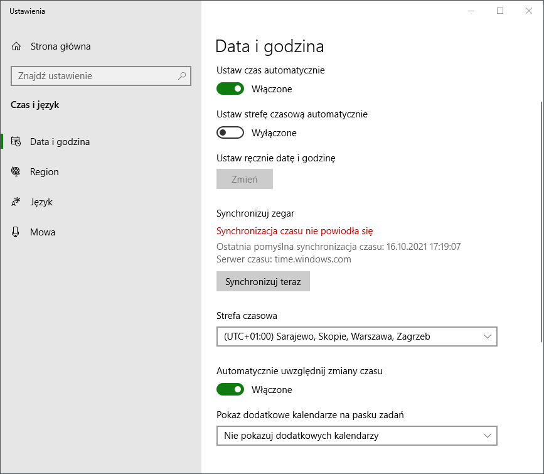The height and width of the screenshot is (474, 544).
Task: Click the greyed-out Zmień button
Action: (x=245, y=179)
